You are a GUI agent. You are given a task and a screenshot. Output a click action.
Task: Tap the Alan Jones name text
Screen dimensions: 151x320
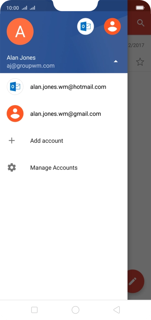21,58
